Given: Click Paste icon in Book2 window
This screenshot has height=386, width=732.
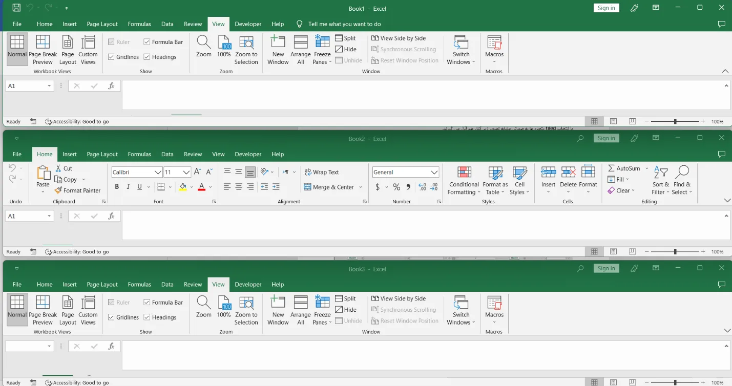Looking at the screenshot, I should (43, 173).
